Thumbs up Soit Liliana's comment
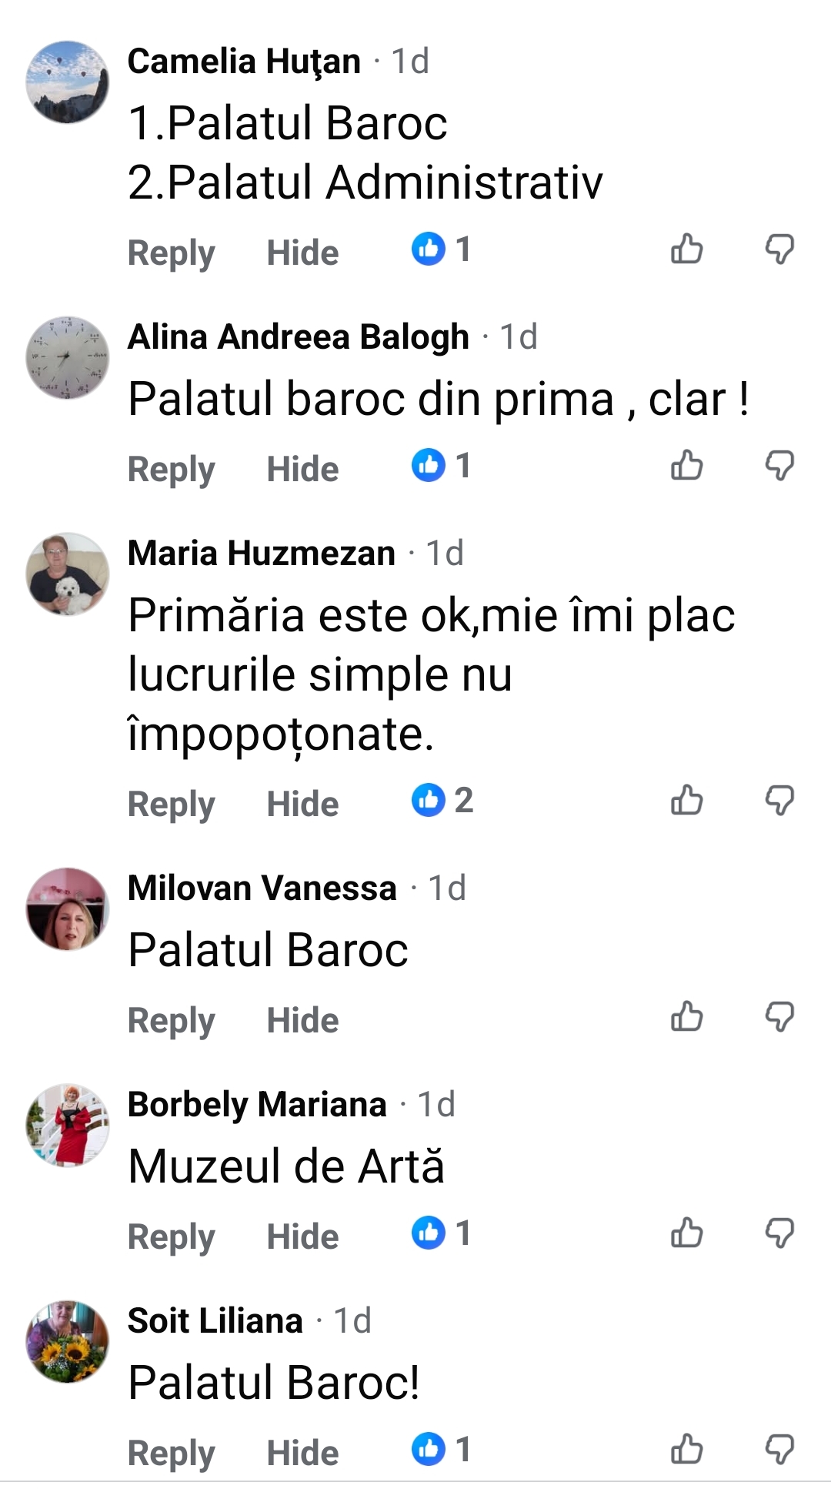This screenshot has height=1489, width=831. [x=686, y=1449]
